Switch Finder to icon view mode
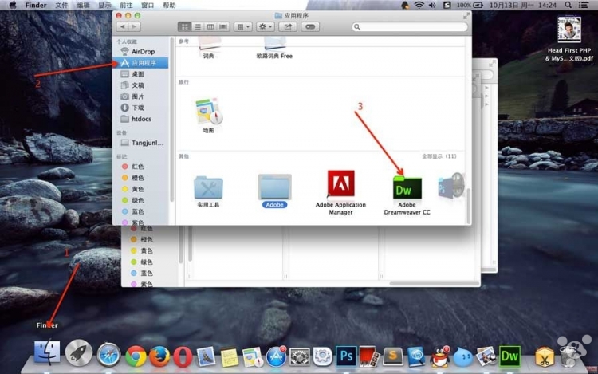The height and width of the screenshot is (374, 598). point(185,27)
